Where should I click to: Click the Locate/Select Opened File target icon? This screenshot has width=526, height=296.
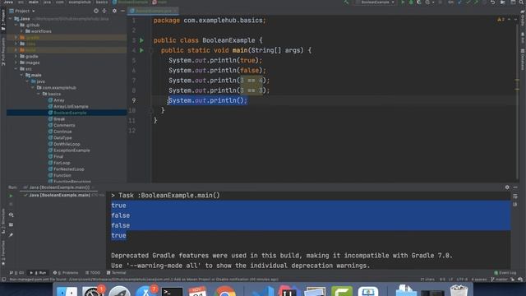pos(96,11)
